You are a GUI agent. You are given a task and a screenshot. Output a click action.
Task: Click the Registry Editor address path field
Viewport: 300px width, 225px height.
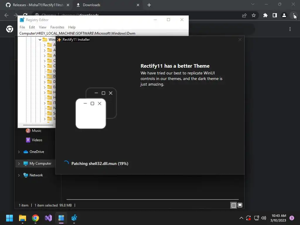pyautogui.click(x=103, y=33)
